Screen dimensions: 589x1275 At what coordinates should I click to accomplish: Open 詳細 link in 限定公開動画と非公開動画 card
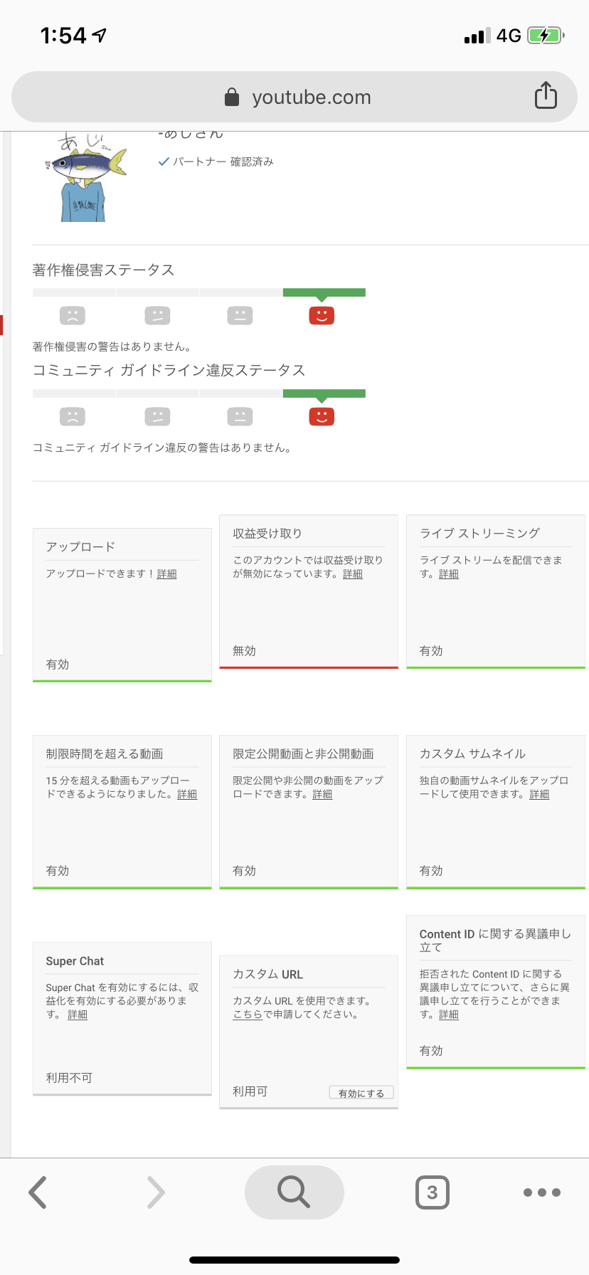click(x=322, y=795)
